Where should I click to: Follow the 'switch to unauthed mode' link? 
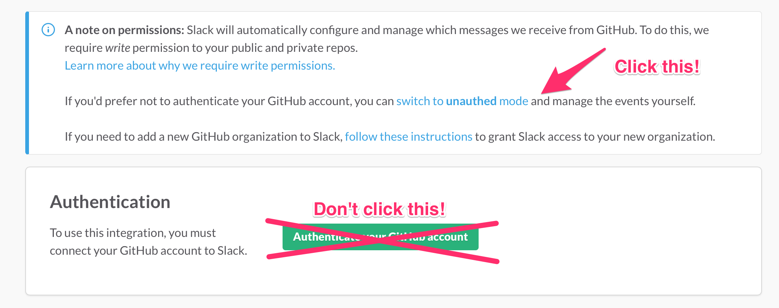coord(462,101)
